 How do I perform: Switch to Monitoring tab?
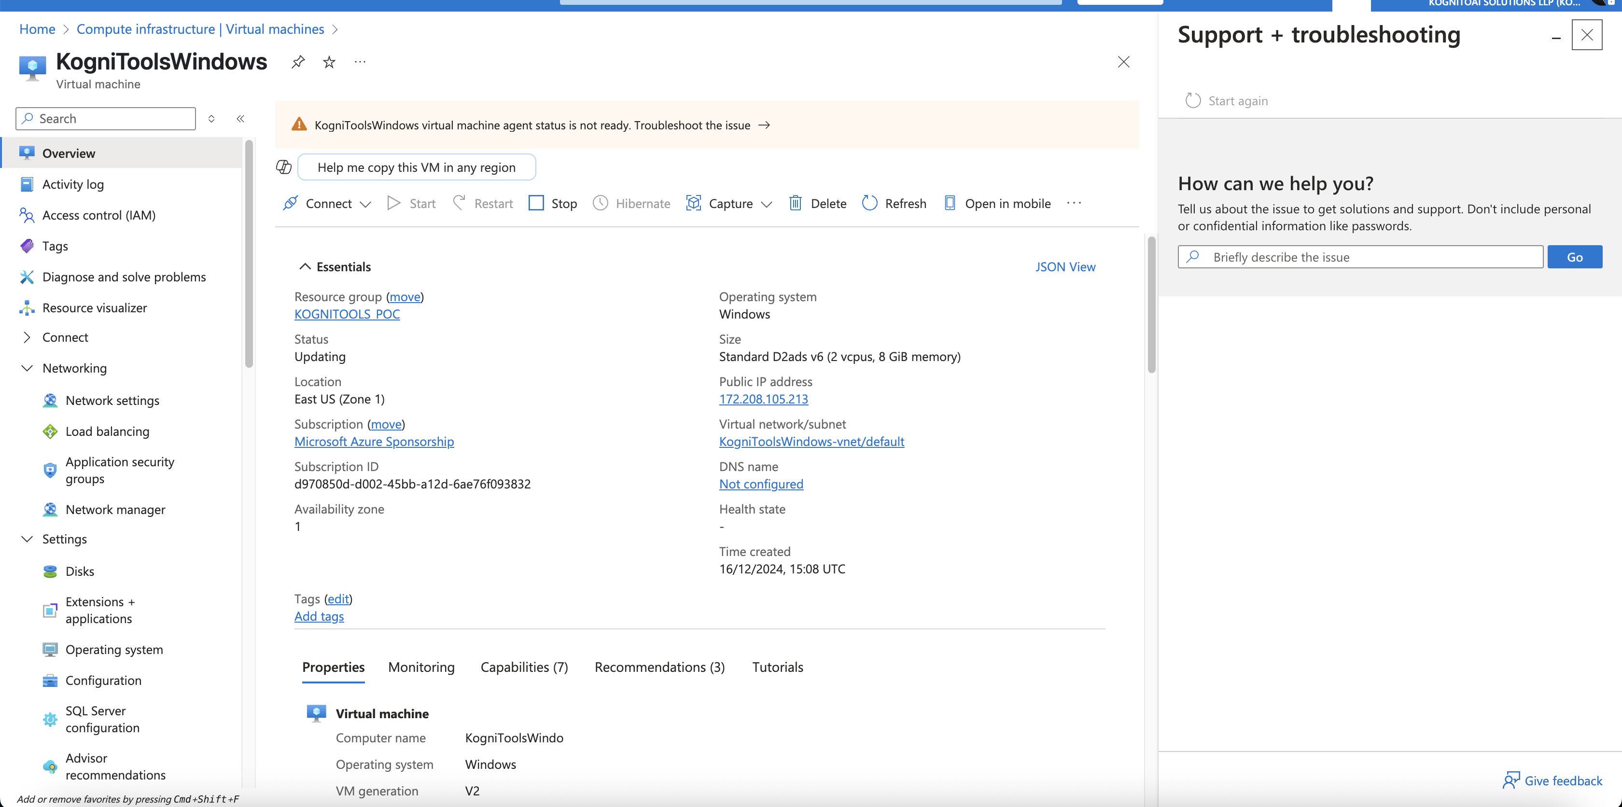[x=421, y=667]
